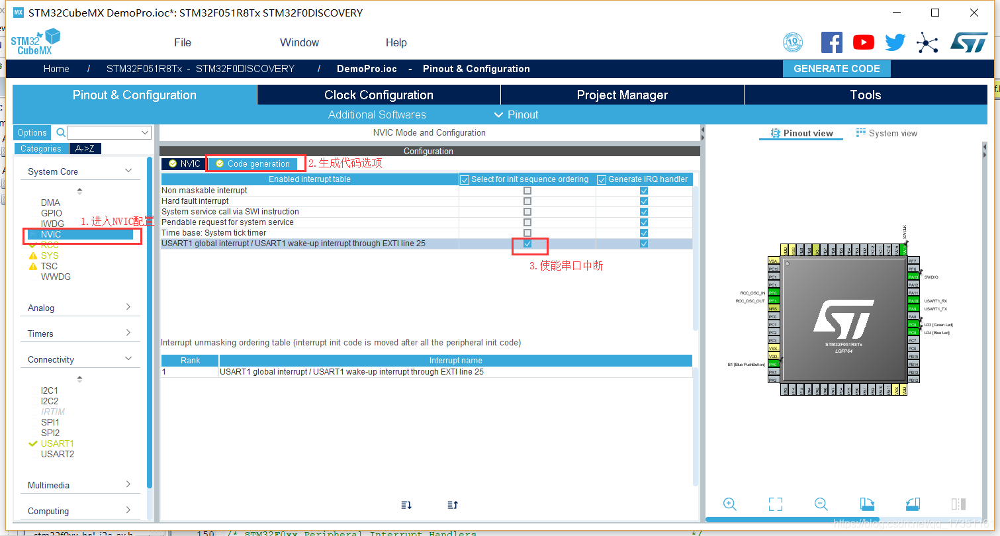Click the categories panel vertical scrollbar
Image resolution: width=1000 pixels, height=536 pixels.
(x=150, y=323)
